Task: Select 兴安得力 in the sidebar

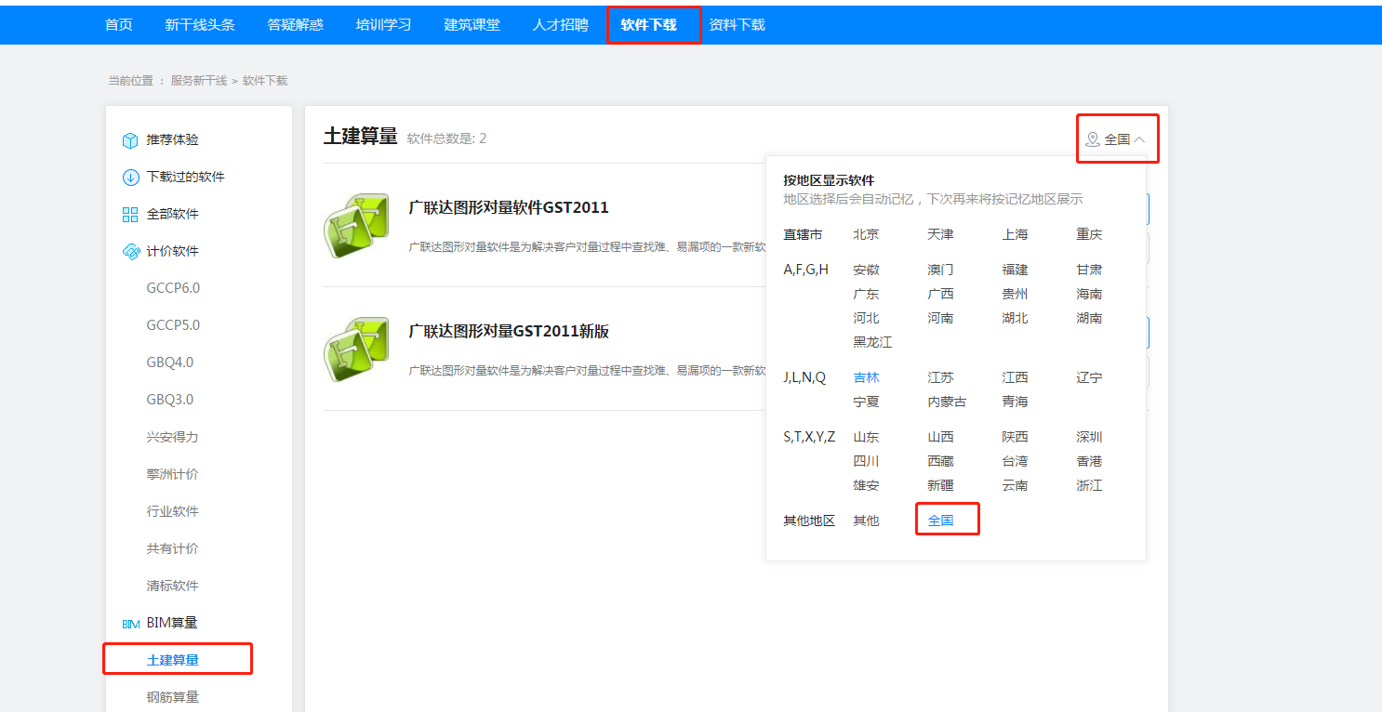Action: (x=173, y=437)
